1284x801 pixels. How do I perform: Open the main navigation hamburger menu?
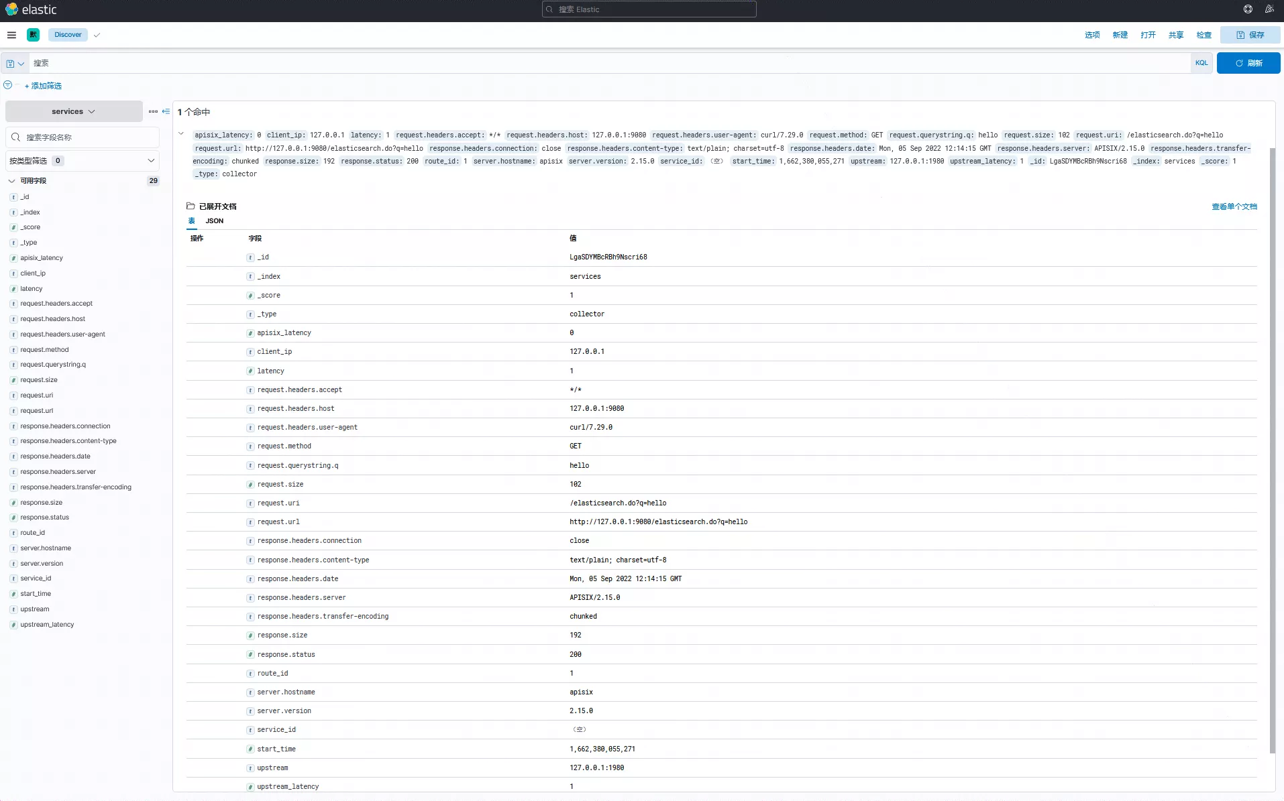tap(11, 35)
